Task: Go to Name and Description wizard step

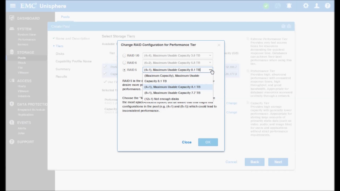Action: tap(73, 38)
